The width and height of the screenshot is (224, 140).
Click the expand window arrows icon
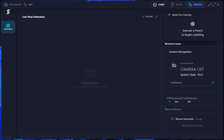pyautogui.click(x=214, y=4)
